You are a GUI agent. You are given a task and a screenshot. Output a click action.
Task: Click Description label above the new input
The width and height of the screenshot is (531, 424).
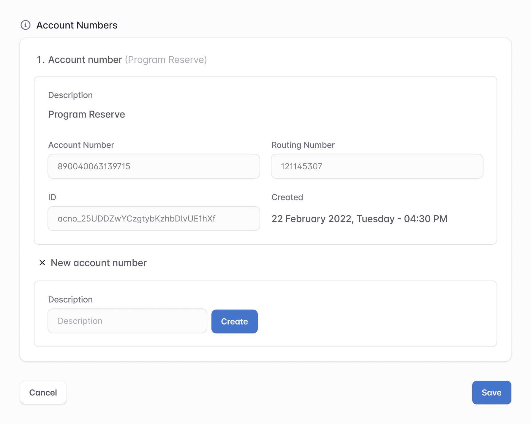[x=70, y=300]
